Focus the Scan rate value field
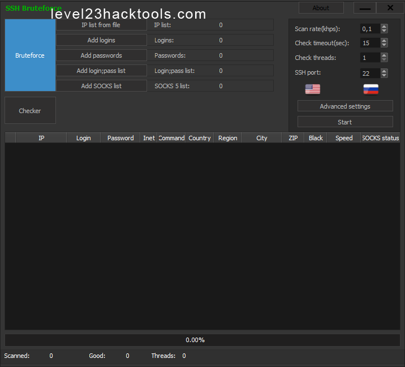 pos(370,29)
